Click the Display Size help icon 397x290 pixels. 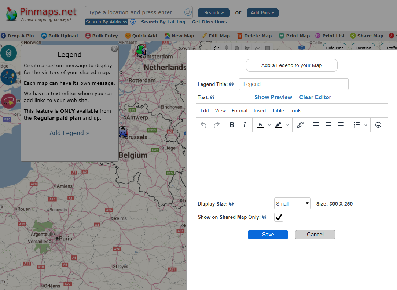pyautogui.click(x=231, y=204)
